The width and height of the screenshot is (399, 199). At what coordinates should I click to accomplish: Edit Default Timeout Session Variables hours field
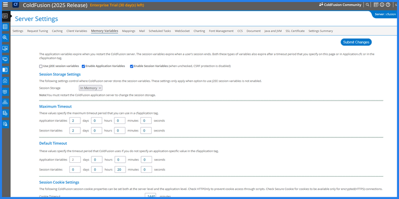point(97,170)
